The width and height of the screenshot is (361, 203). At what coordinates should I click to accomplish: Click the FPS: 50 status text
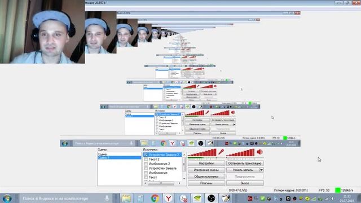[x=324, y=191]
